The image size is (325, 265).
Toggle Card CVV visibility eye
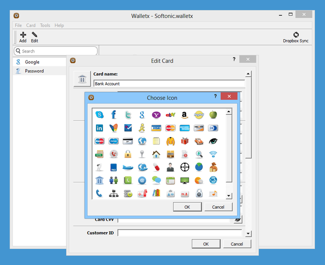point(238,220)
